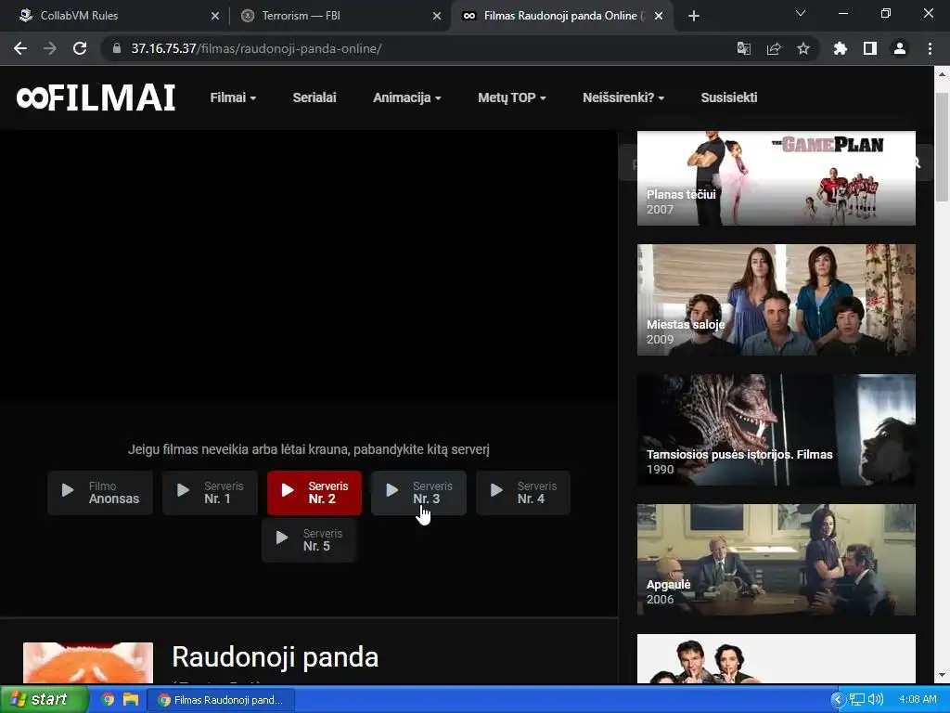Select the red Serveris Nr. 2 button
This screenshot has height=713, width=950.
[315, 492]
